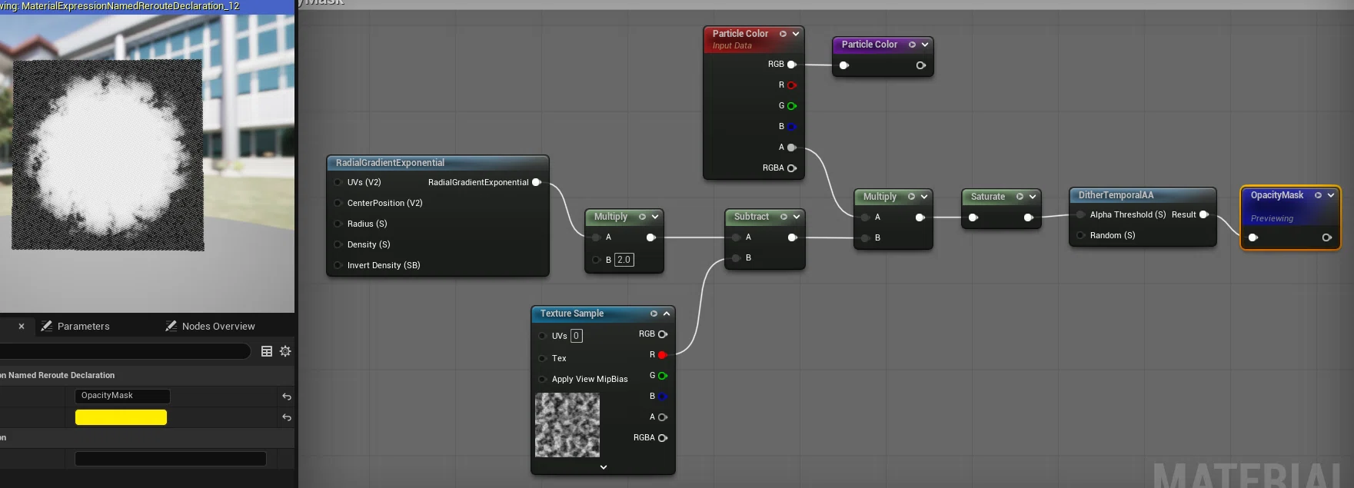Image resolution: width=1354 pixels, height=488 pixels.
Task: Click the material preview viewport sphere
Action: click(108, 155)
